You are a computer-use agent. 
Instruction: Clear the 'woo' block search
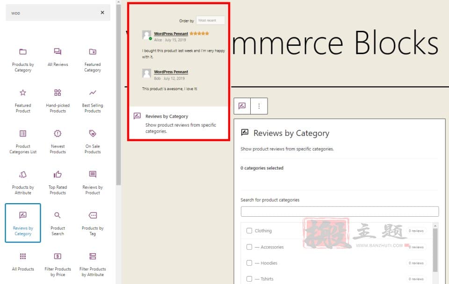(x=102, y=13)
